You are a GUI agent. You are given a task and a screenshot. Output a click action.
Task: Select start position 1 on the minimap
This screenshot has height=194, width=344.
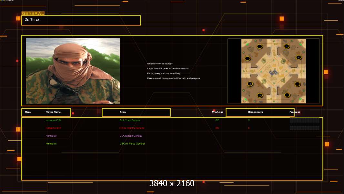pos(250,84)
